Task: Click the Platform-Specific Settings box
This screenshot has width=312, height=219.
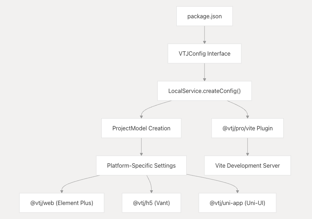Action: 141,166
